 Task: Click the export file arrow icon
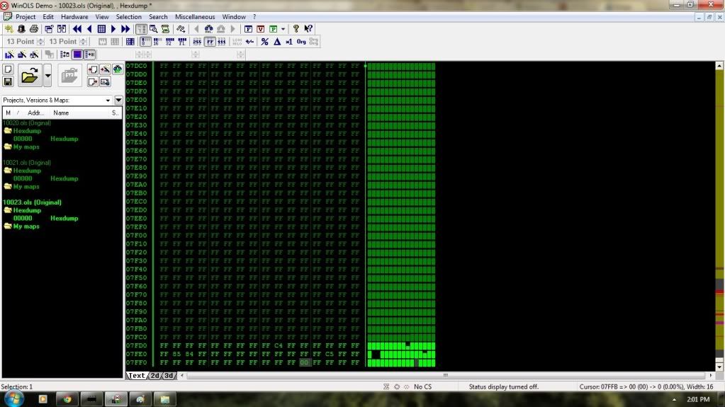92,82
